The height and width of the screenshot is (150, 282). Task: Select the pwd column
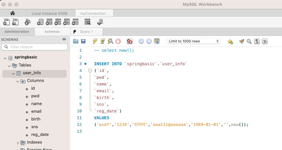[x=35, y=96]
